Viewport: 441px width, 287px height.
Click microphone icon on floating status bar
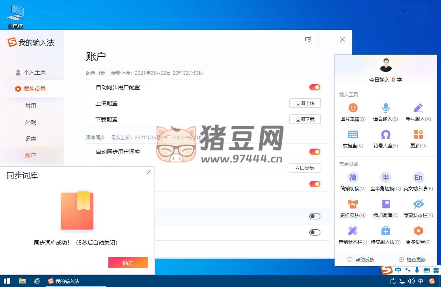click(417, 270)
